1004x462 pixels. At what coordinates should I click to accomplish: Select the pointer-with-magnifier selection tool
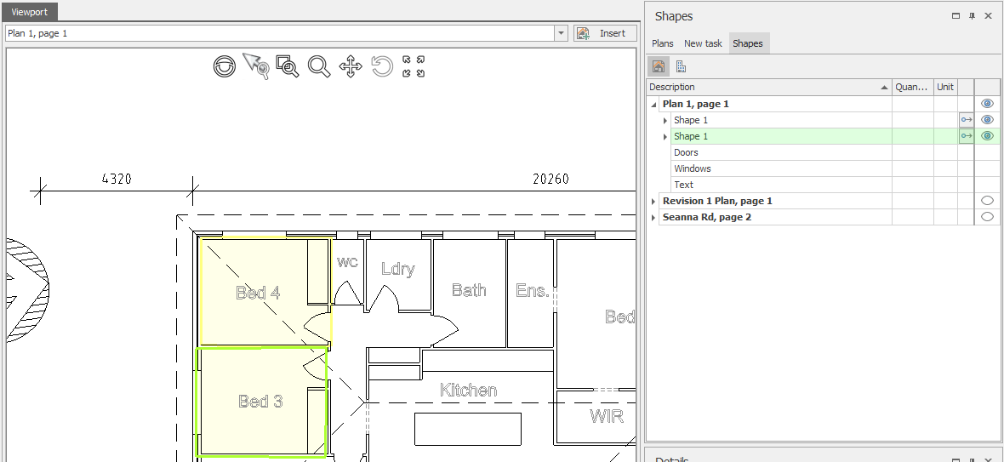(255, 66)
